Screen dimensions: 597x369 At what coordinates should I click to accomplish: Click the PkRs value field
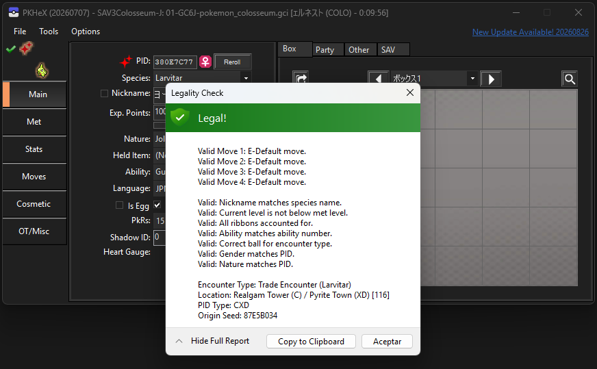(160, 221)
